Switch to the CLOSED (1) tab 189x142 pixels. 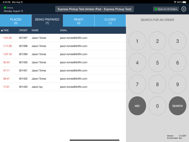point(110,21)
